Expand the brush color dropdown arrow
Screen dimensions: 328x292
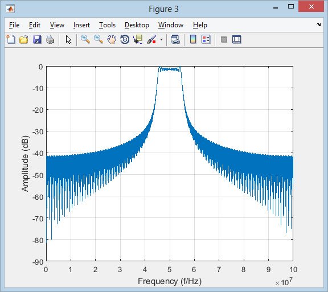tap(161, 39)
